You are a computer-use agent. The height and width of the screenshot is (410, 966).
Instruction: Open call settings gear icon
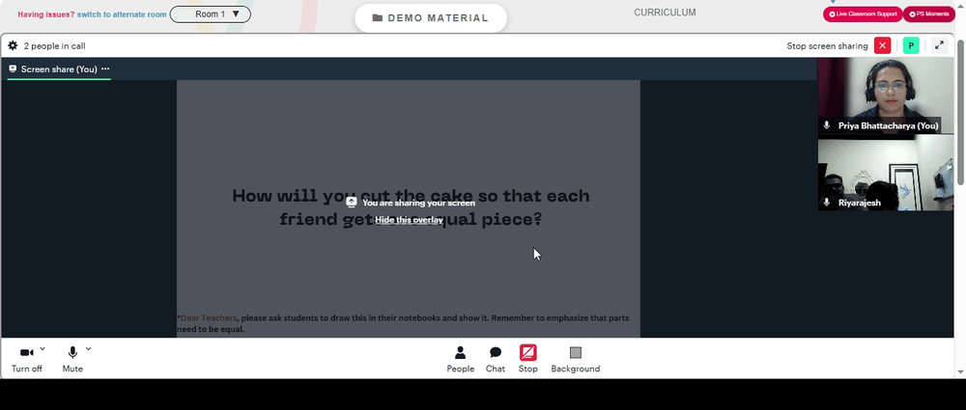tap(13, 45)
